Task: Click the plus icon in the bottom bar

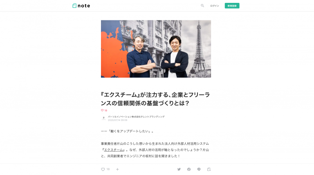Action: (118, 169)
